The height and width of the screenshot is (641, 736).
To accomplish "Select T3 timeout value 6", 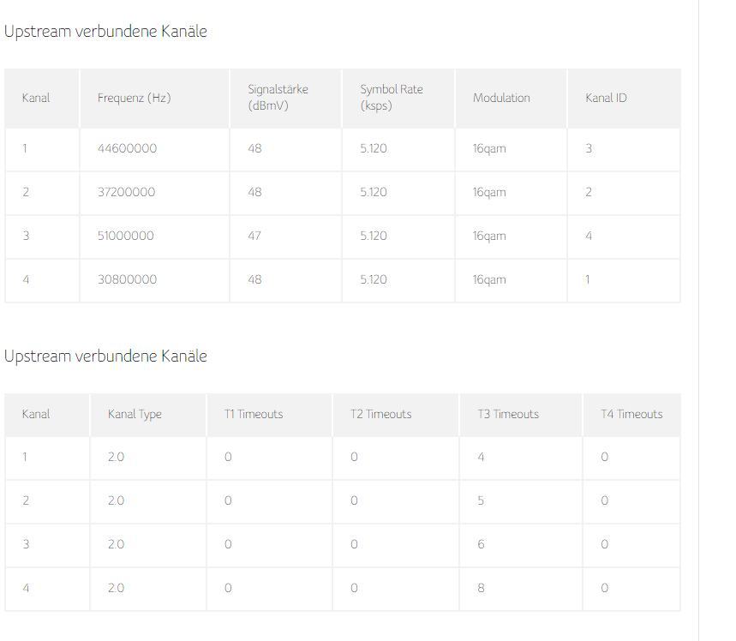I will point(482,544).
